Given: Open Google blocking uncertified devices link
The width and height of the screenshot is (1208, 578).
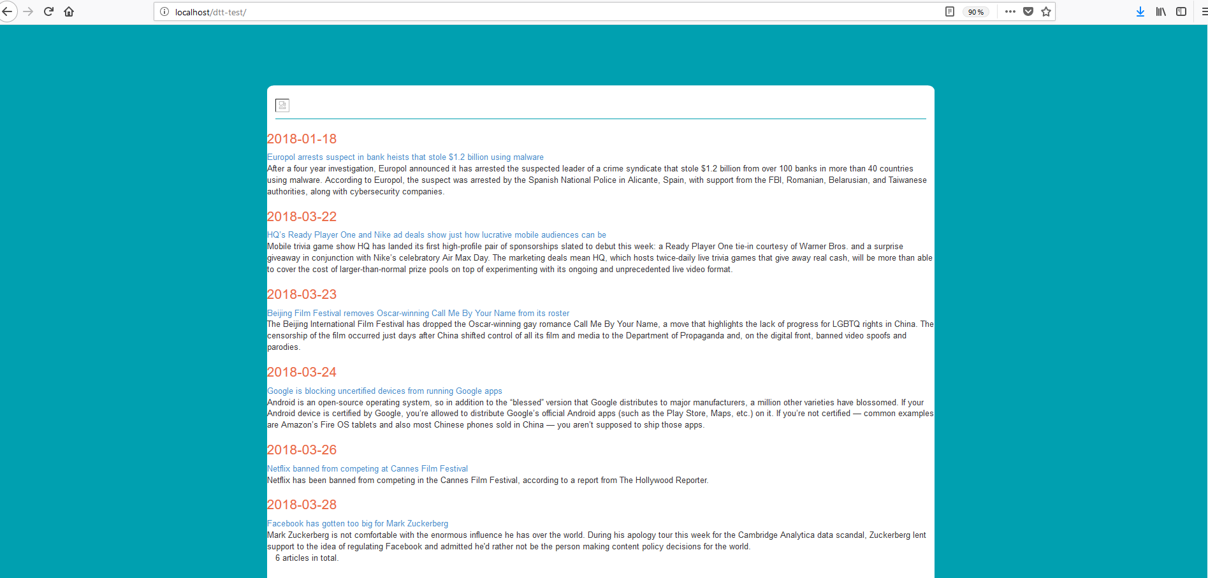Looking at the screenshot, I should (384, 391).
